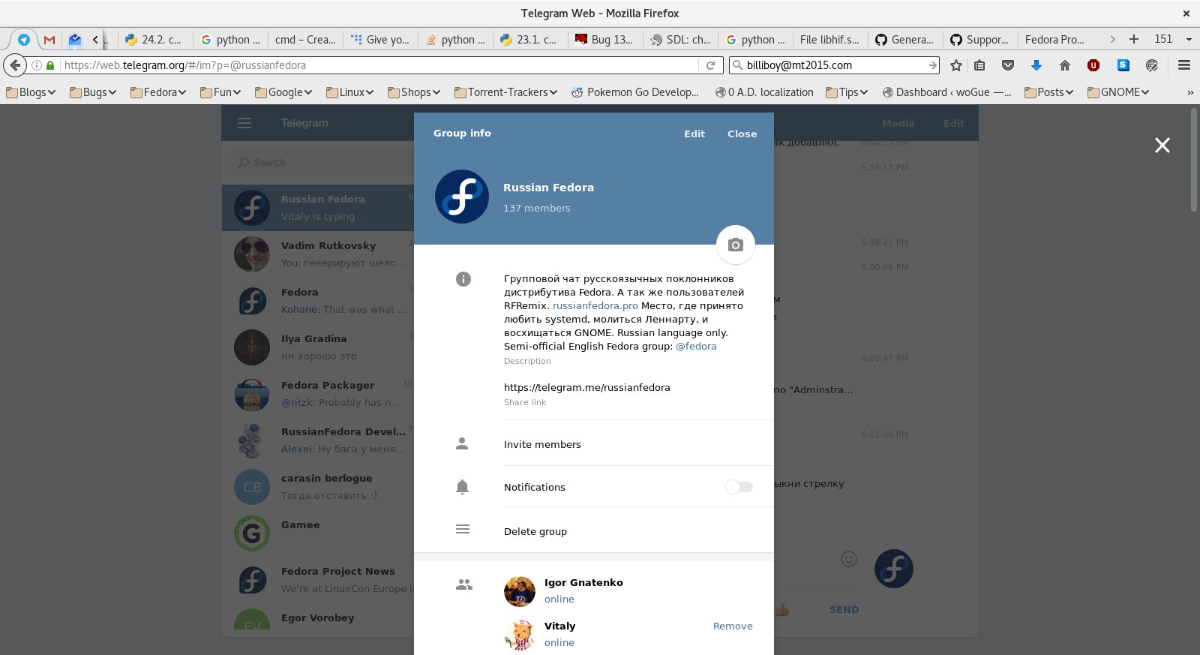Click the search box containing billiboy@mt2015.com
This screenshot has height=655, width=1200.
835,65
